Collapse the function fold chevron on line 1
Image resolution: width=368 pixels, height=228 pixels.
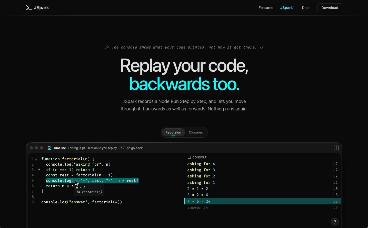36,159
